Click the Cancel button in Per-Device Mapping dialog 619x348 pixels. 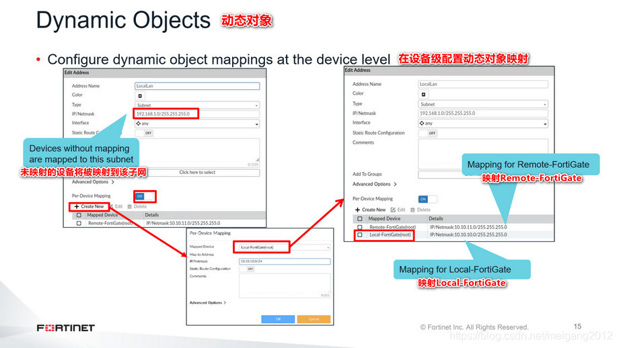pos(314,319)
